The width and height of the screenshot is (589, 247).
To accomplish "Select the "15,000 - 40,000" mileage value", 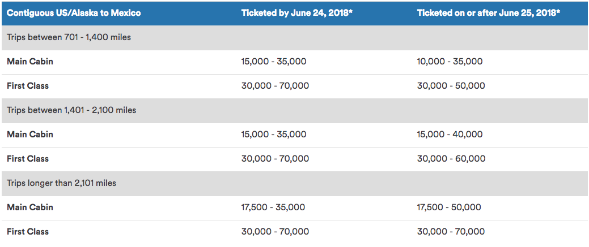I will click(450, 135).
